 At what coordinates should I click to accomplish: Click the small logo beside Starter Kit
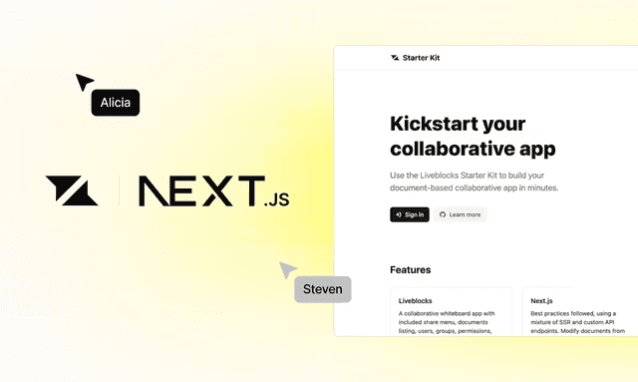pos(395,58)
